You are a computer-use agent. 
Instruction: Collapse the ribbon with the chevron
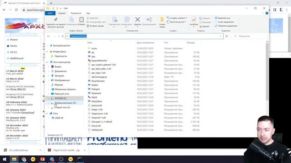[263, 13]
